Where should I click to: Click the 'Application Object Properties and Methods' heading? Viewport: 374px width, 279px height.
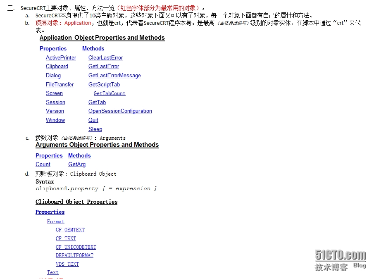(x=102, y=38)
